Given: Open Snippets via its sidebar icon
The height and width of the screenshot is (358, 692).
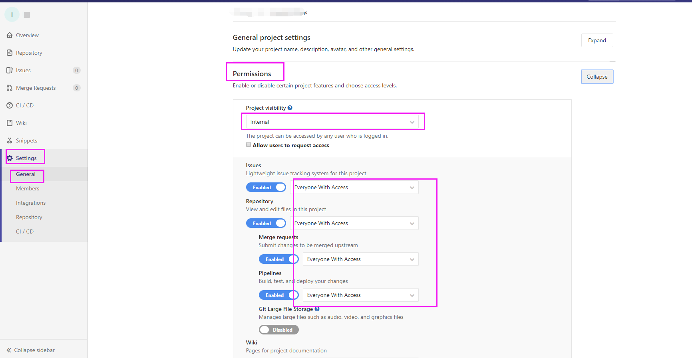Looking at the screenshot, I should [9, 140].
